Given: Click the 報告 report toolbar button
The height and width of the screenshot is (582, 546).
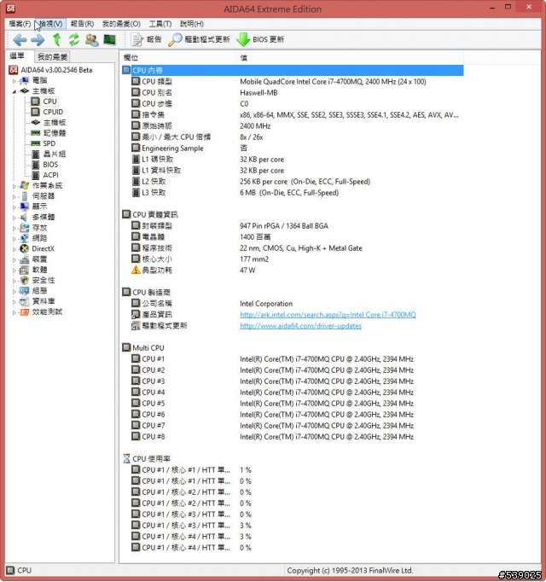Looking at the screenshot, I should (146, 40).
